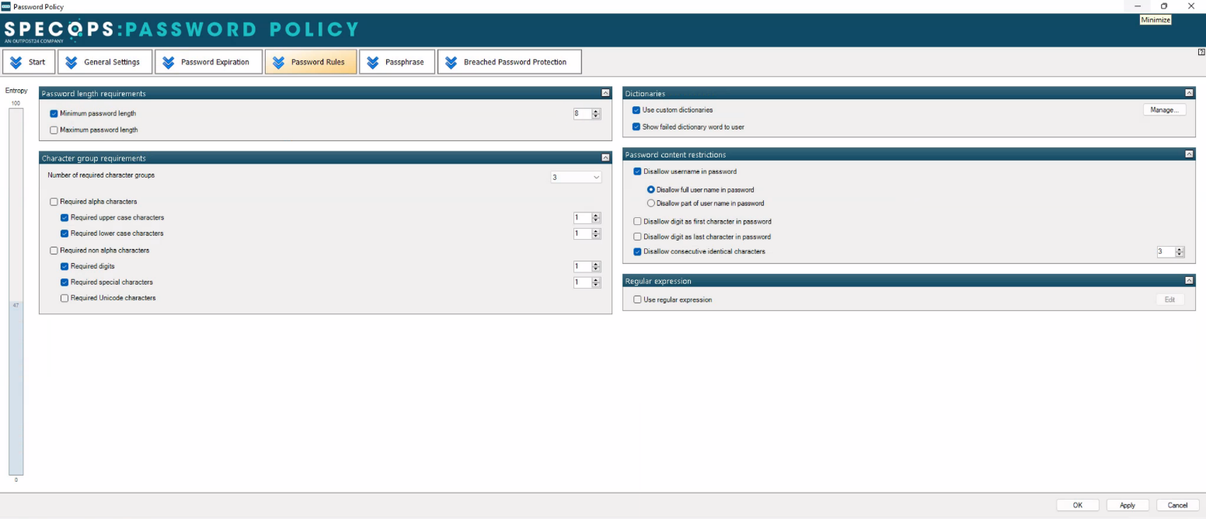Toggle Disallow consecutive identical characters

637,251
